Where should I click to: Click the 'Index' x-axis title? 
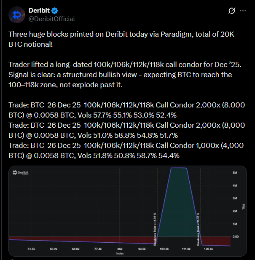tap(121, 253)
